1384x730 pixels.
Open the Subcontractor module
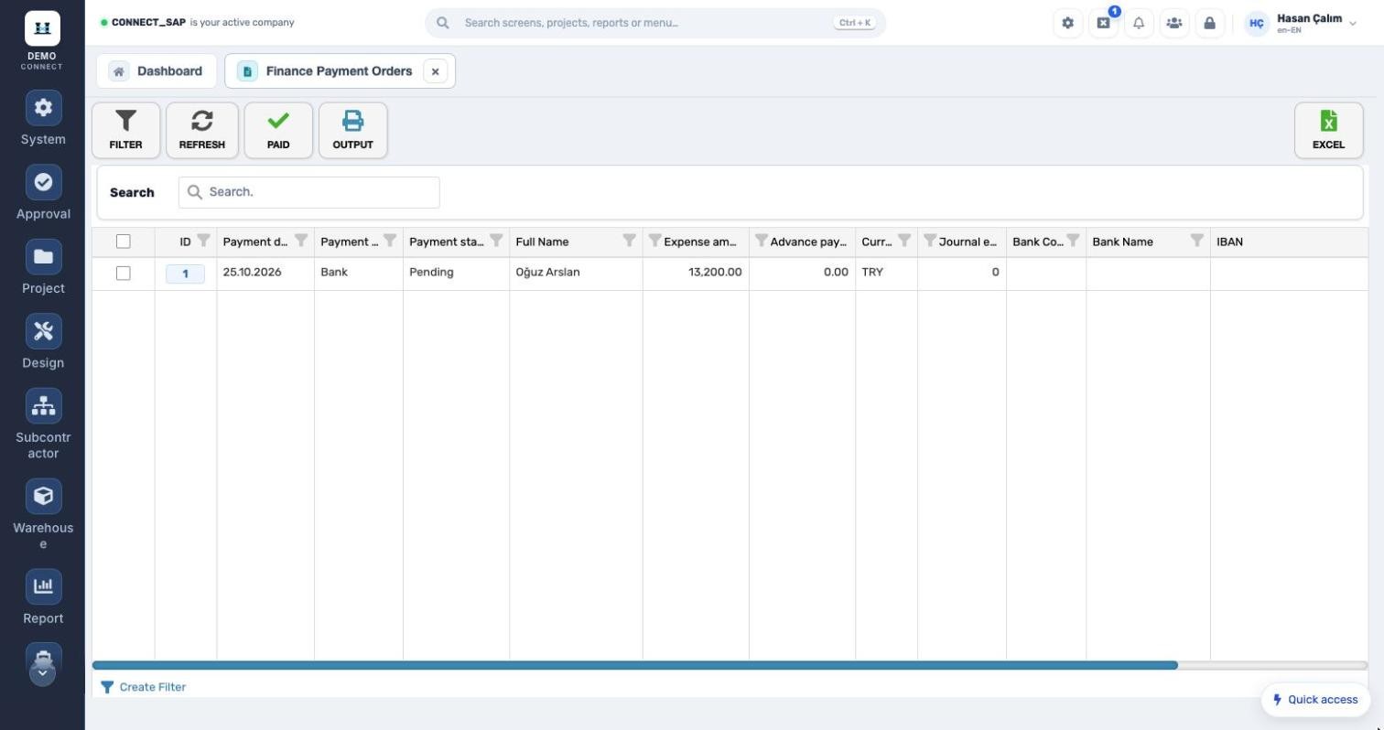click(43, 424)
